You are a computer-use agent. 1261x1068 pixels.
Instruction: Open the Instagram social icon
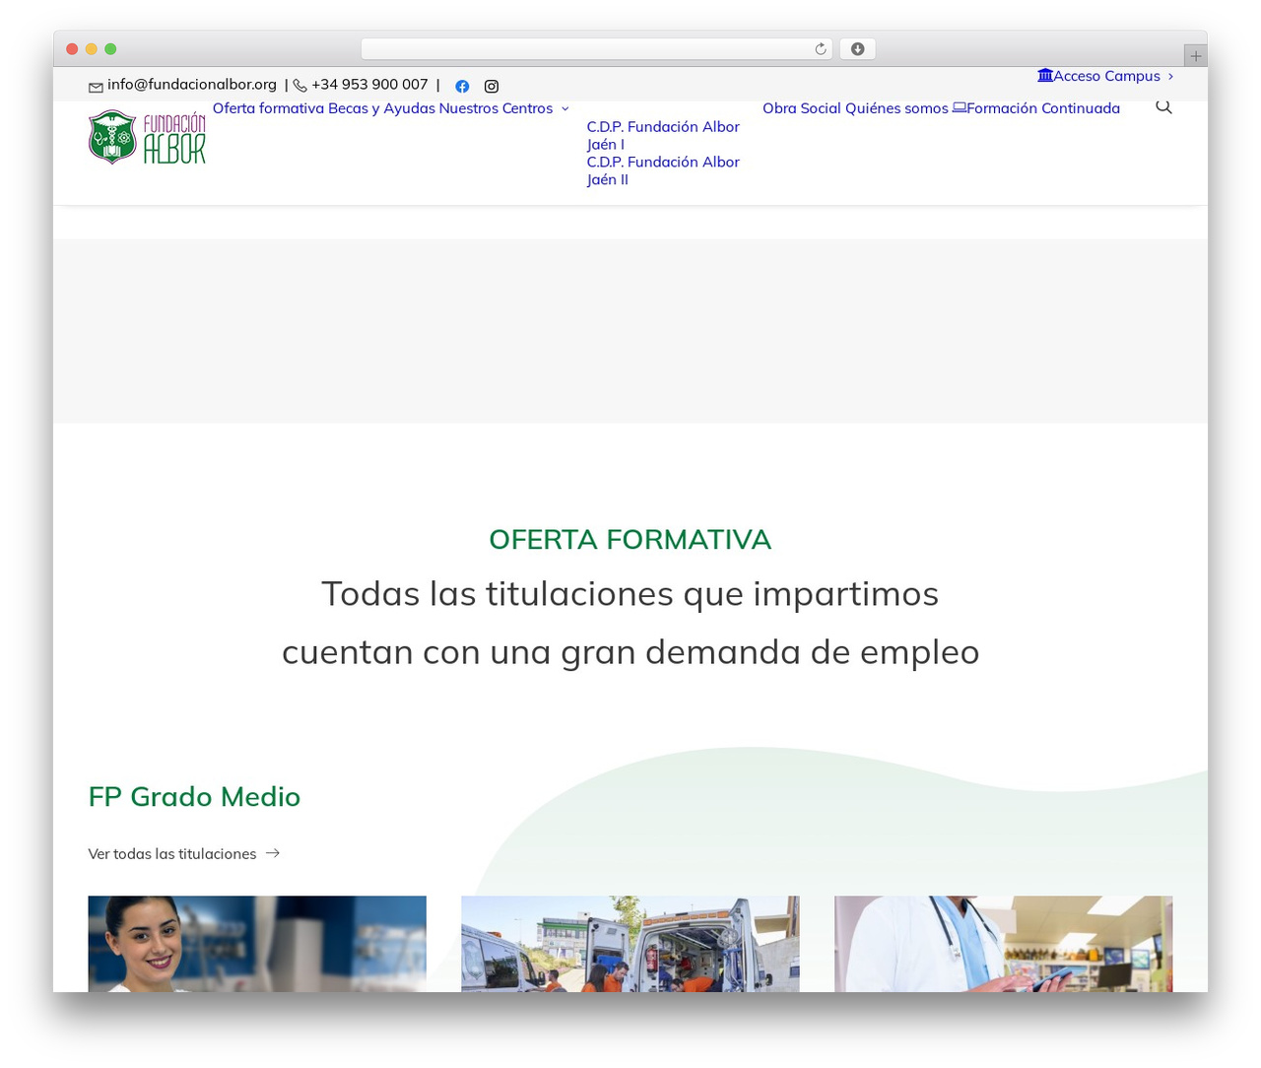pyautogui.click(x=492, y=87)
